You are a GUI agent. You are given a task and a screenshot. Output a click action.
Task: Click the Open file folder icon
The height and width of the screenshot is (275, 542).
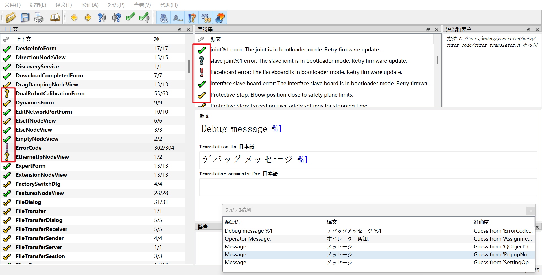[x=10, y=18]
